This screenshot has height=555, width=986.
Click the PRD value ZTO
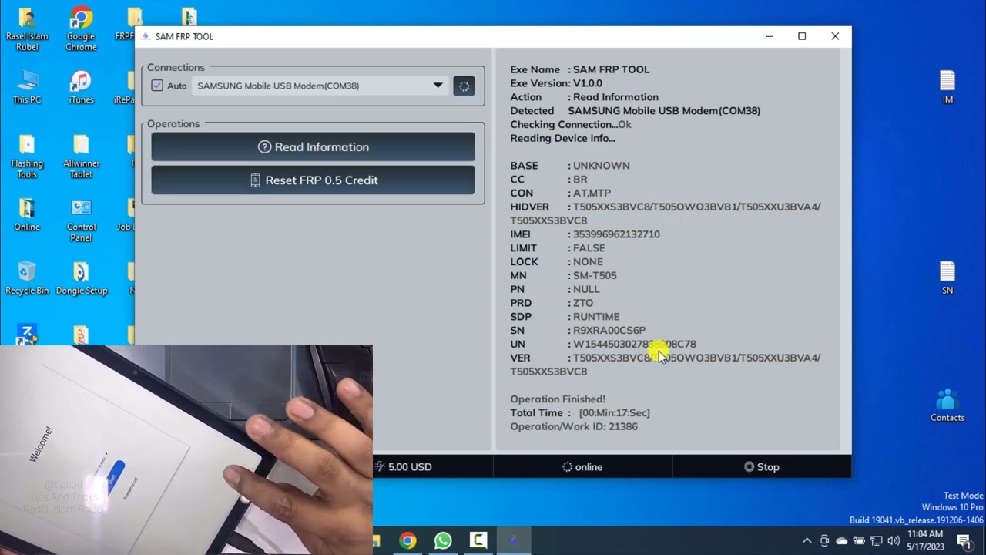(x=583, y=303)
